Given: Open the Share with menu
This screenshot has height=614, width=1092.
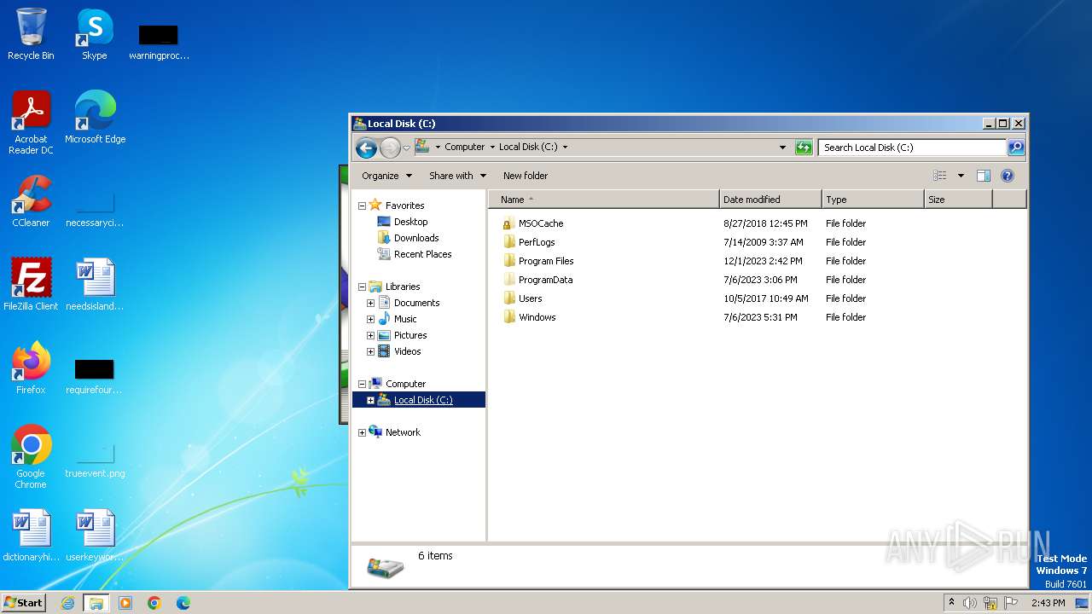Looking at the screenshot, I should coord(457,176).
